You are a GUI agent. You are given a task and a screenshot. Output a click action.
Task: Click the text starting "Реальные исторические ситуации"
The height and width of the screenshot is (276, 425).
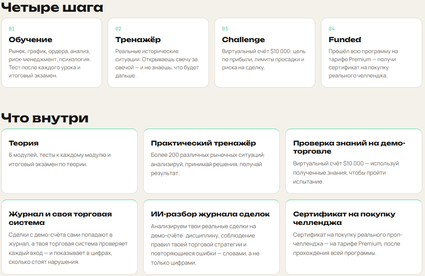pyautogui.click(x=157, y=63)
